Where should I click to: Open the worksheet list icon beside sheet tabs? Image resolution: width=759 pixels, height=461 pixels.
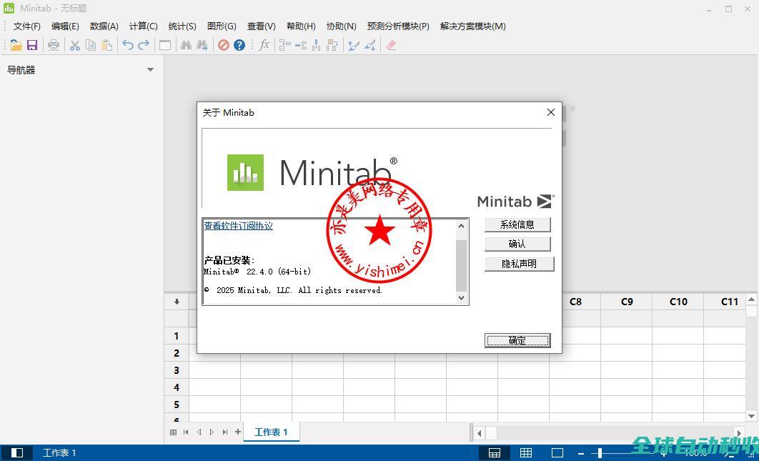(x=173, y=432)
